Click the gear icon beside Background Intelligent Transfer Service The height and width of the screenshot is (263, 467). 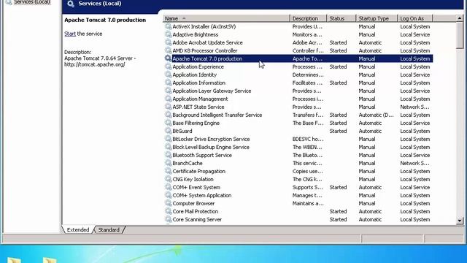[x=168, y=115]
